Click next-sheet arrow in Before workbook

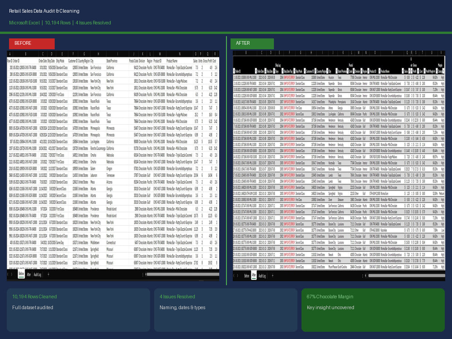click(12, 274)
